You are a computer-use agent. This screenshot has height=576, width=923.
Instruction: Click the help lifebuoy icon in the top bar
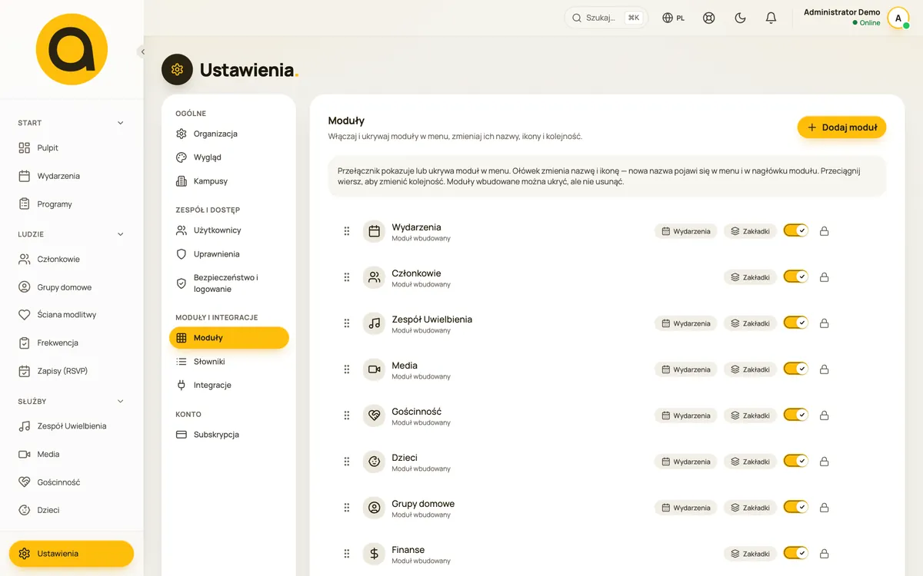[709, 18]
